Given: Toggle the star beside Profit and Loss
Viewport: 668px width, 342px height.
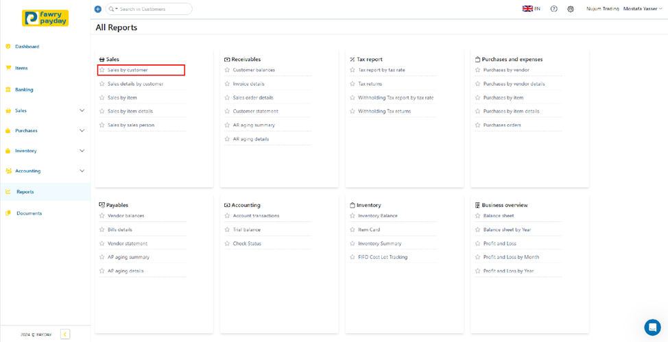Looking at the screenshot, I should click(478, 243).
